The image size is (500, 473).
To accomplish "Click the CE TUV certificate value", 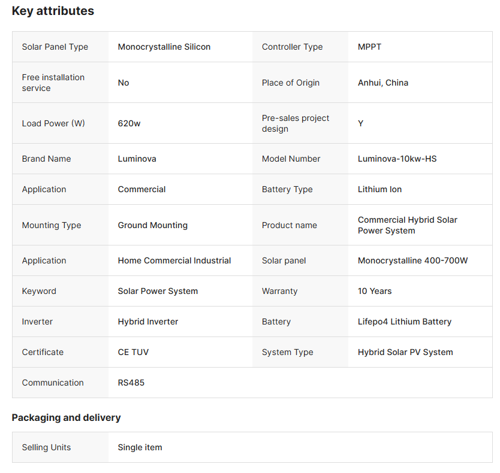I will pyautogui.click(x=133, y=352).
